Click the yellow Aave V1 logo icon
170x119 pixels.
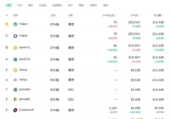point(15,48)
